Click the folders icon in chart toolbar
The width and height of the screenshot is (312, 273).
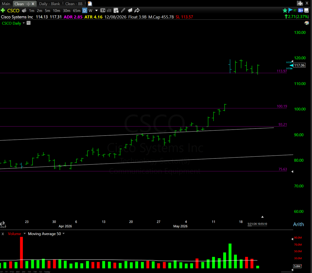[x=130, y=10]
